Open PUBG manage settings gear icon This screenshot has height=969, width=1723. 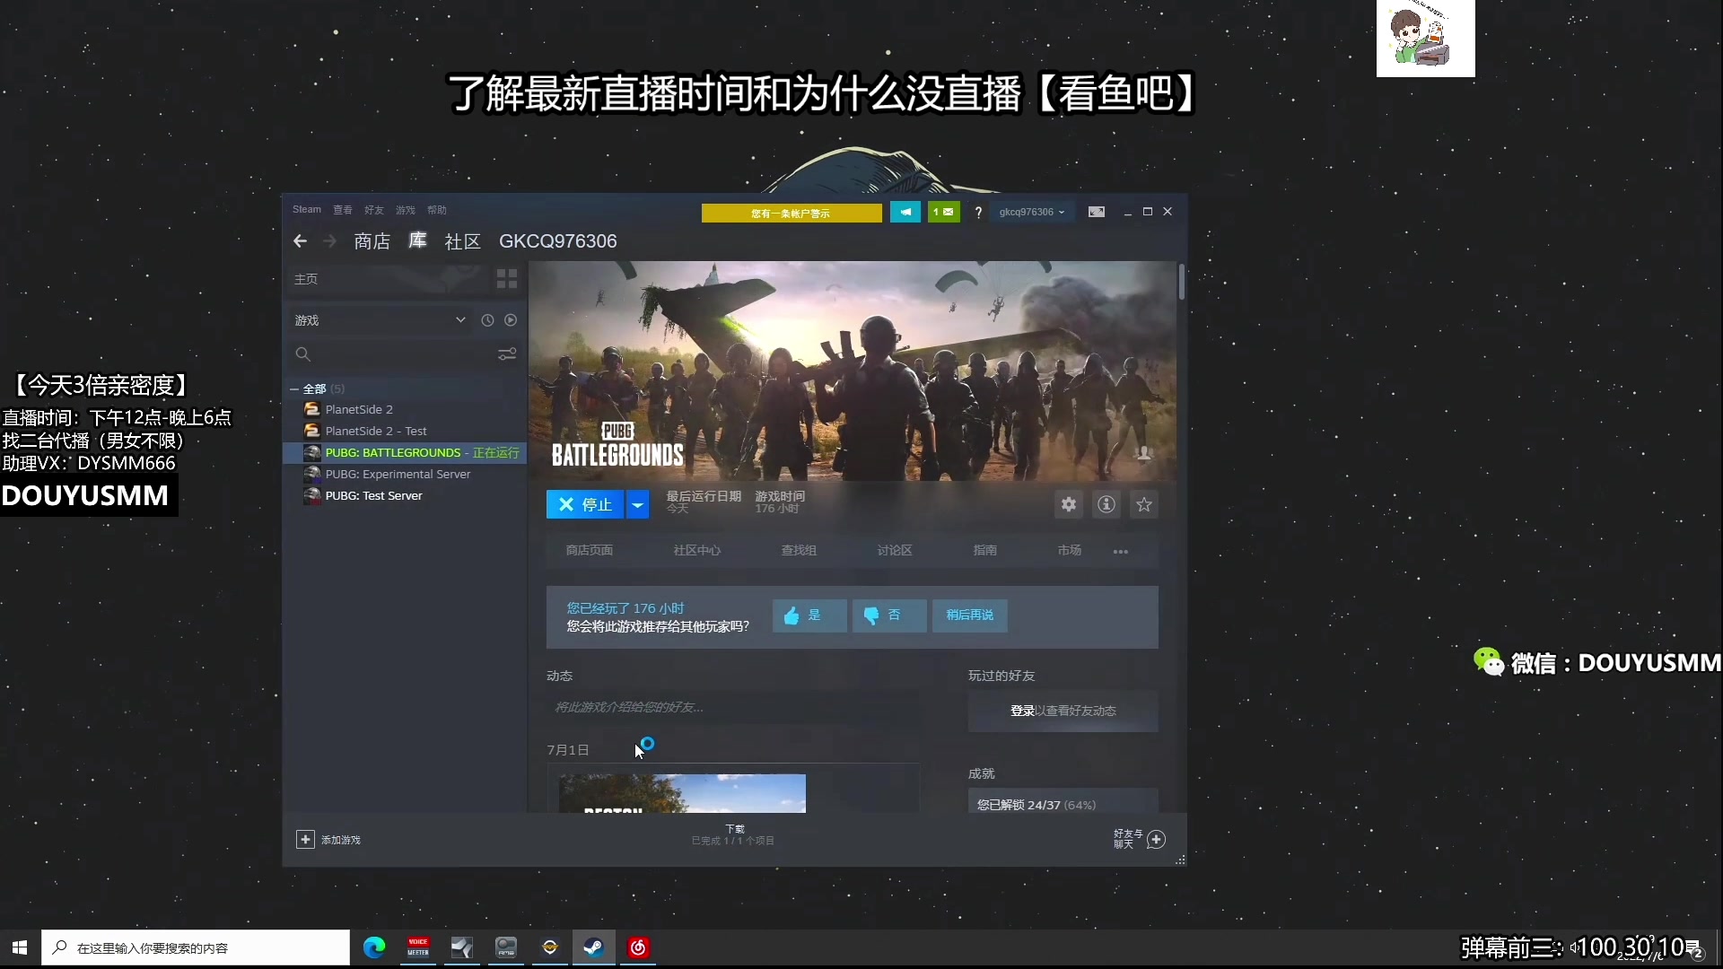(1069, 504)
